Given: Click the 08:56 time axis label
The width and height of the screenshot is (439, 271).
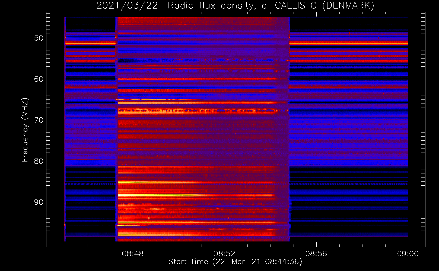Looking at the screenshot, I should pyautogui.click(x=316, y=254).
